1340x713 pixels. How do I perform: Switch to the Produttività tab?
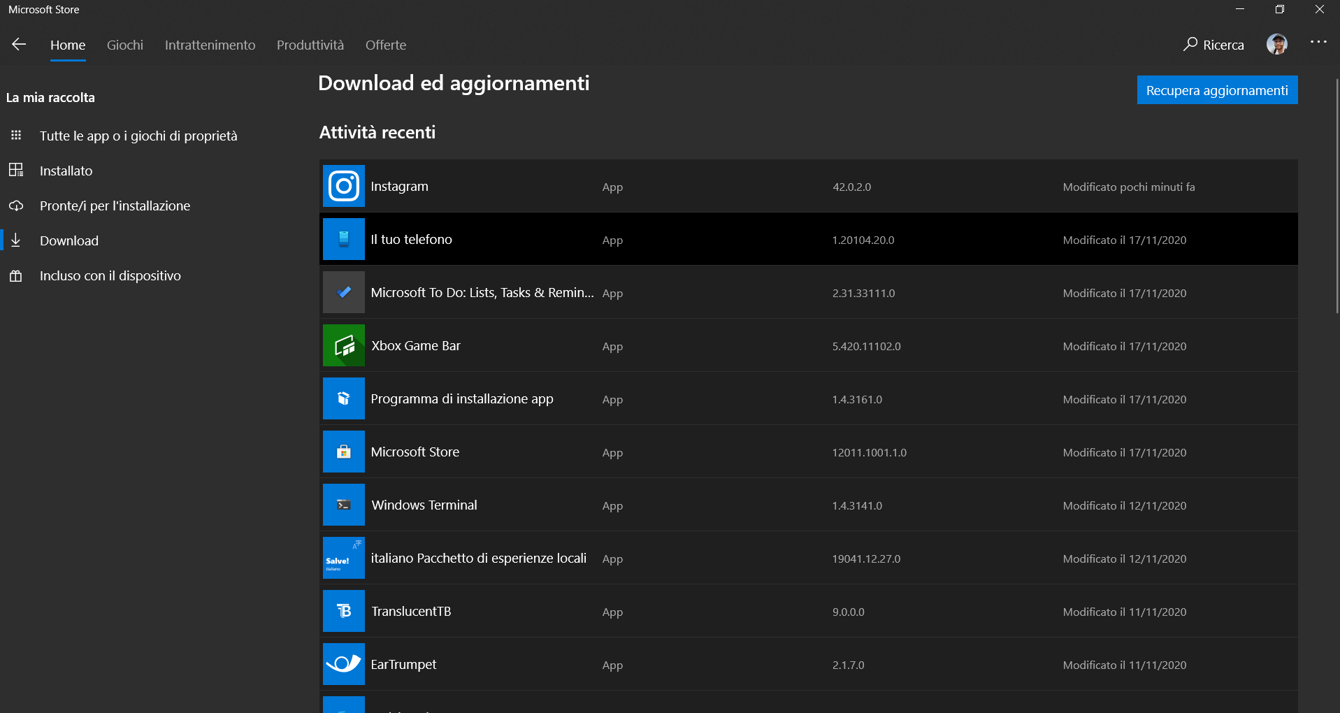pyautogui.click(x=310, y=45)
